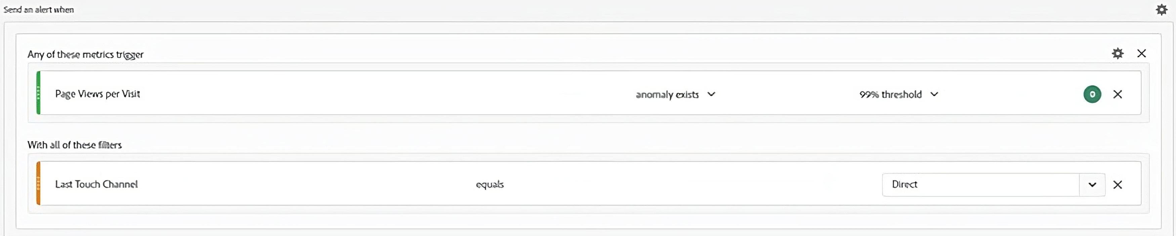Click the 'With all of these filters' heading
The height and width of the screenshot is (236, 1176).
pyautogui.click(x=74, y=144)
